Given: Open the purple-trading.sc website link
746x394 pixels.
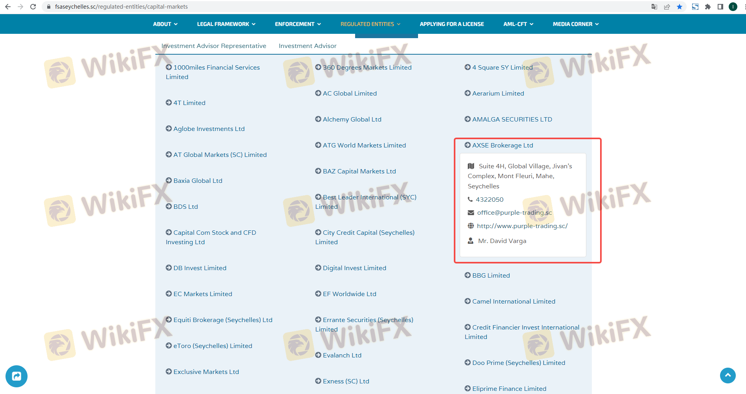Looking at the screenshot, I should coord(522,226).
